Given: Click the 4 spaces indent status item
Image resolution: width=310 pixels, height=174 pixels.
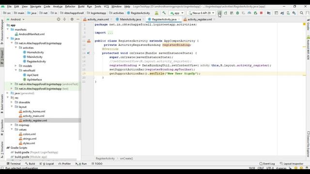Looking at the screenshot, I should coord(281,168).
